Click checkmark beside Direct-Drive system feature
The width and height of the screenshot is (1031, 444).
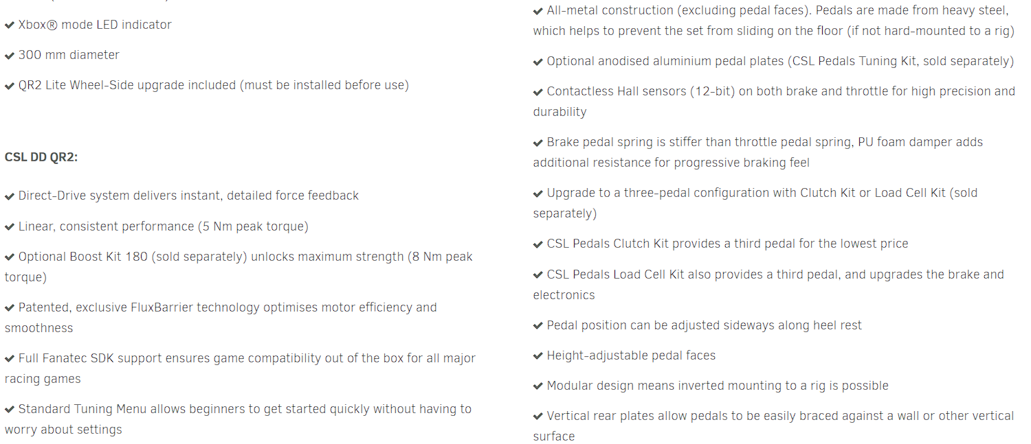tap(10, 196)
